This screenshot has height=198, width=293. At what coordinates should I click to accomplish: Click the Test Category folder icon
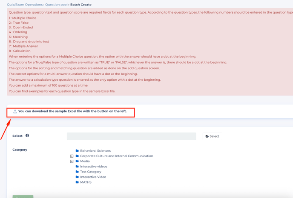(x=77, y=172)
